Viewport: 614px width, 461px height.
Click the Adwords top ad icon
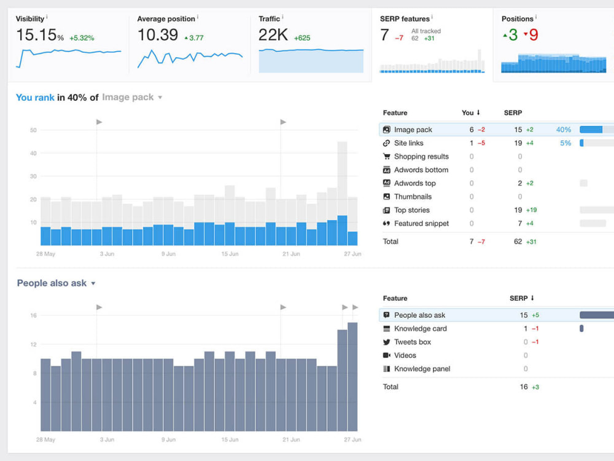[386, 183]
